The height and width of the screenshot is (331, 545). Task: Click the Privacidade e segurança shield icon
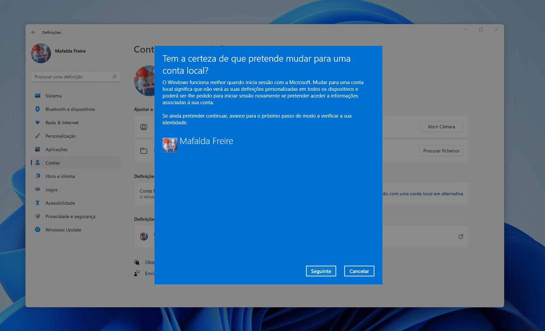38,216
